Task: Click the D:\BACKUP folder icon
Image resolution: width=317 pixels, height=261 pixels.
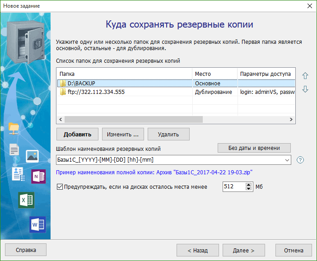Action: [63, 84]
